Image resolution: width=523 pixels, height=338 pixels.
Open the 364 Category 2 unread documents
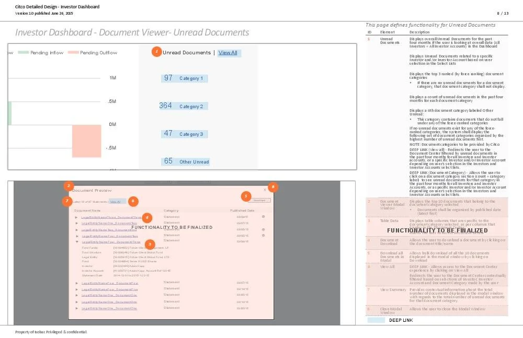184,106
